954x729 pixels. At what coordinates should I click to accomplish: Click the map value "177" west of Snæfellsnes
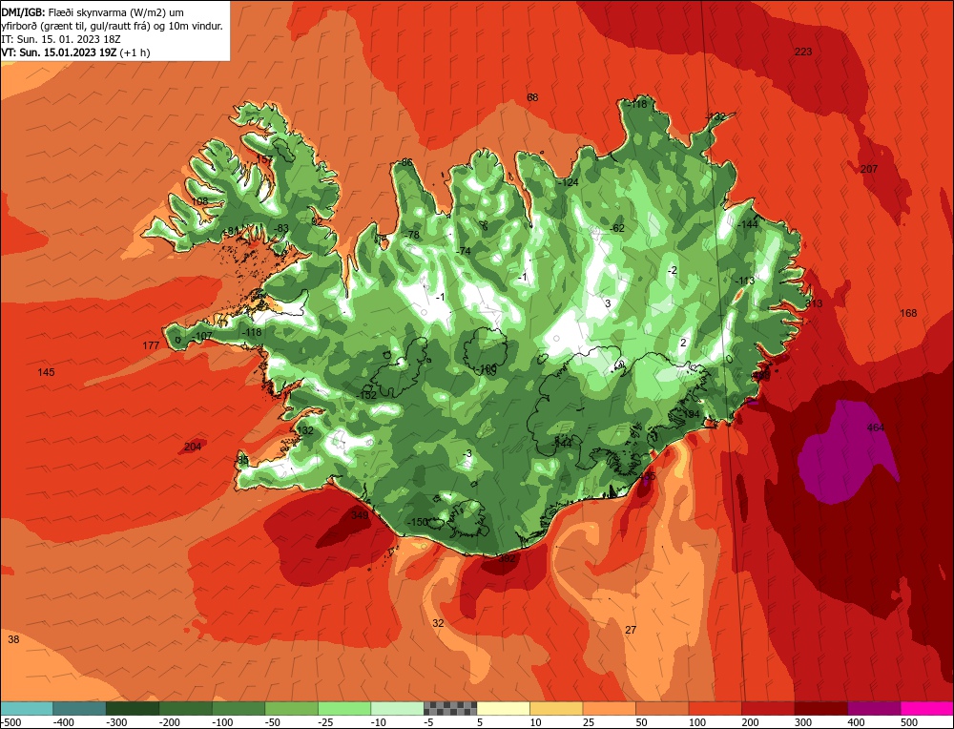[x=151, y=345]
